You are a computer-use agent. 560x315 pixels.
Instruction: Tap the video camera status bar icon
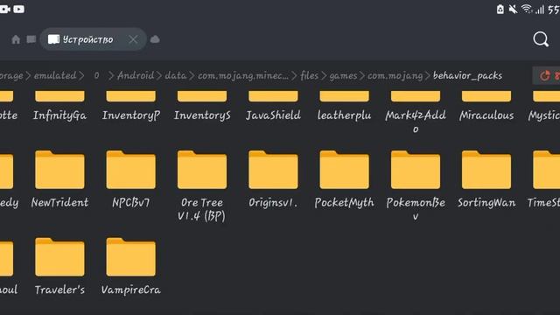(x=5, y=10)
